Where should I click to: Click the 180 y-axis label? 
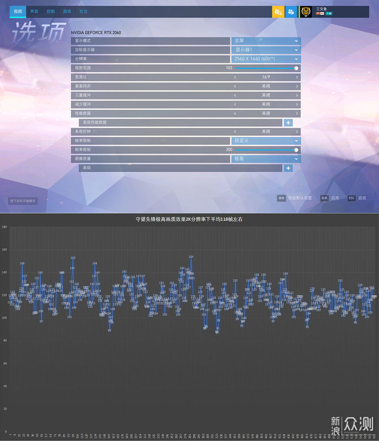[x=4, y=227]
